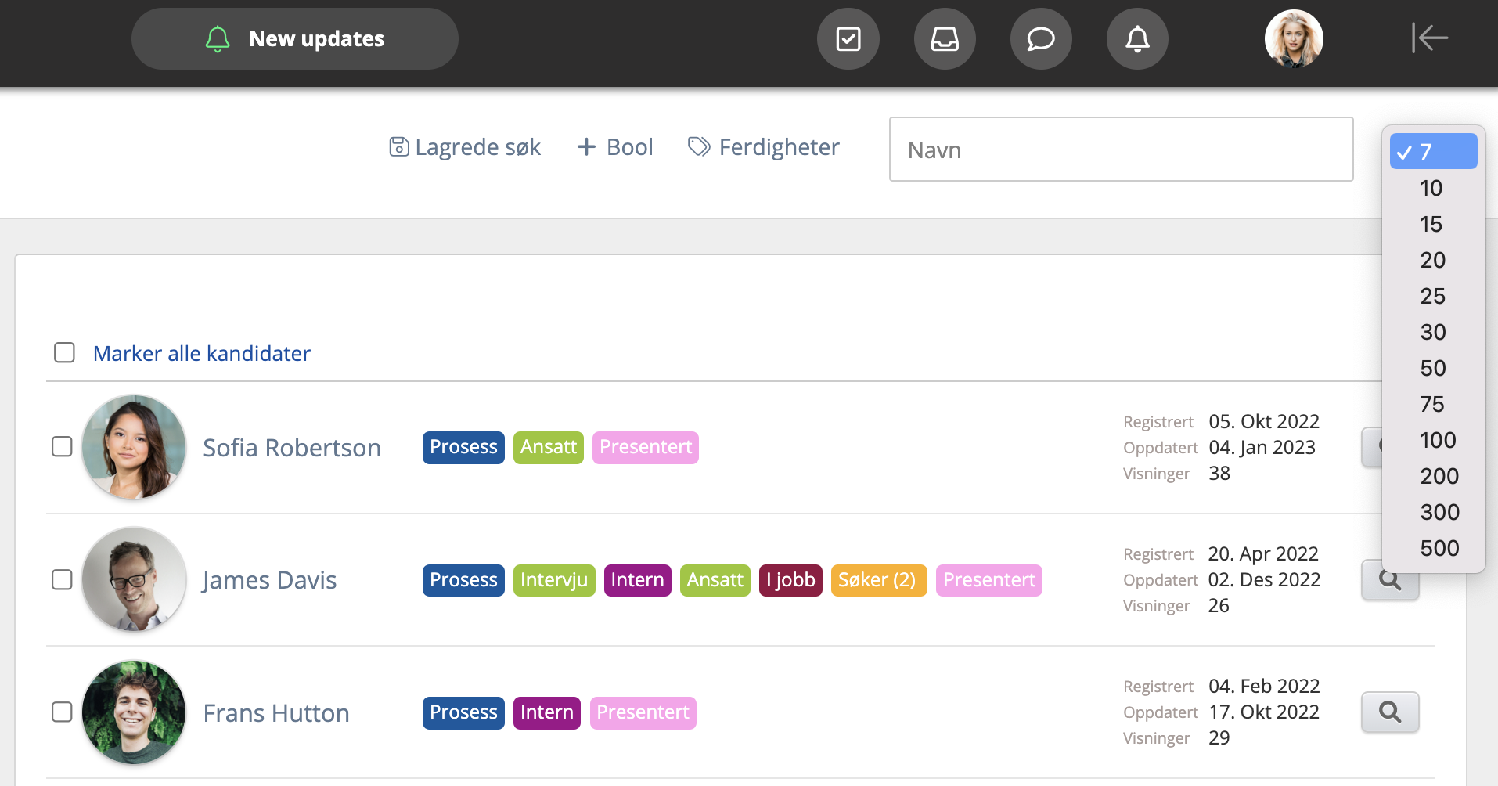Viewport: 1498px width, 786px height.
Task: Open the chat messages icon
Action: click(x=1041, y=39)
